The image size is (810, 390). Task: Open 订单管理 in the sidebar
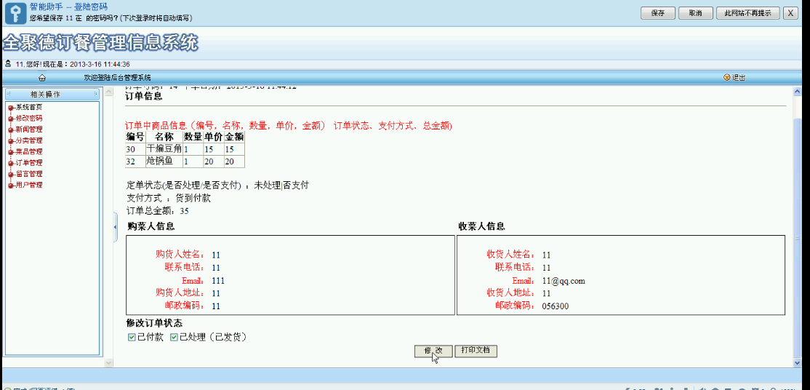pyautogui.click(x=29, y=163)
